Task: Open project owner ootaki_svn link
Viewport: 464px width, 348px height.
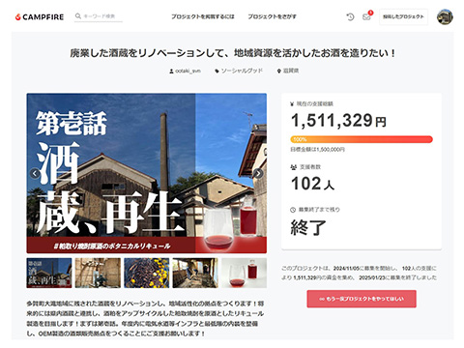Action: [185, 71]
